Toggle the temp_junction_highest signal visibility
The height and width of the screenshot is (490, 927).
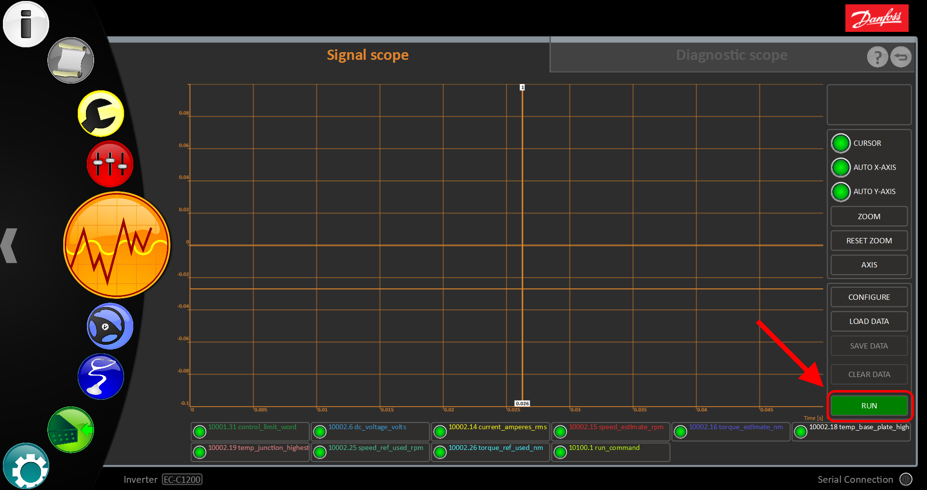pyautogui.click(x=199, y=452)
